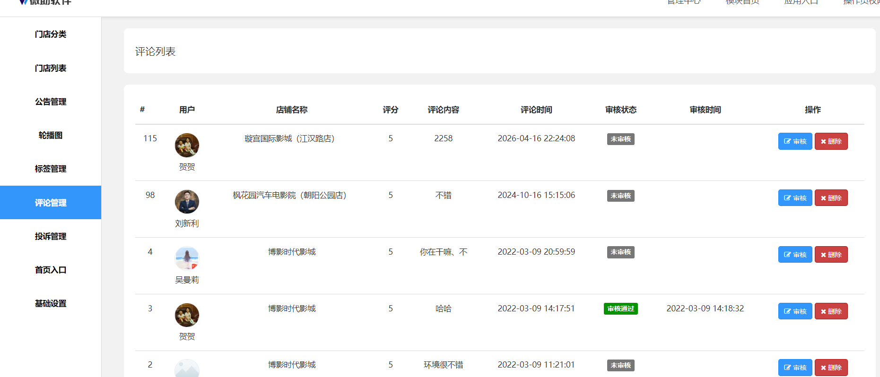Image resolution: width=880 pixels, height=377 pixels.
Task: Open 投诉管理 in the sidebar
Action: (x=51, y=236)
